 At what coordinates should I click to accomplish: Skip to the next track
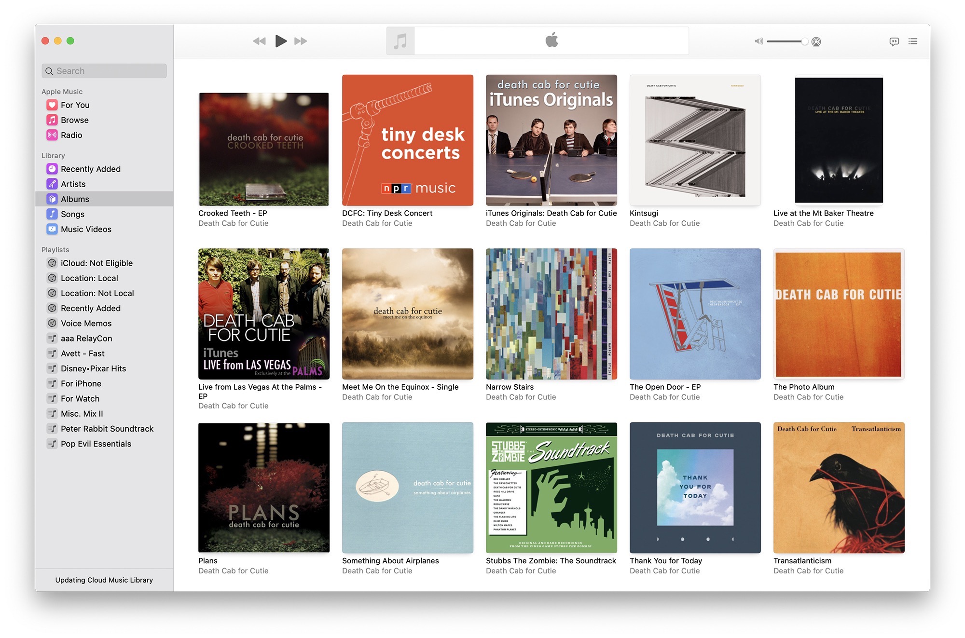[x=301, y=41]
